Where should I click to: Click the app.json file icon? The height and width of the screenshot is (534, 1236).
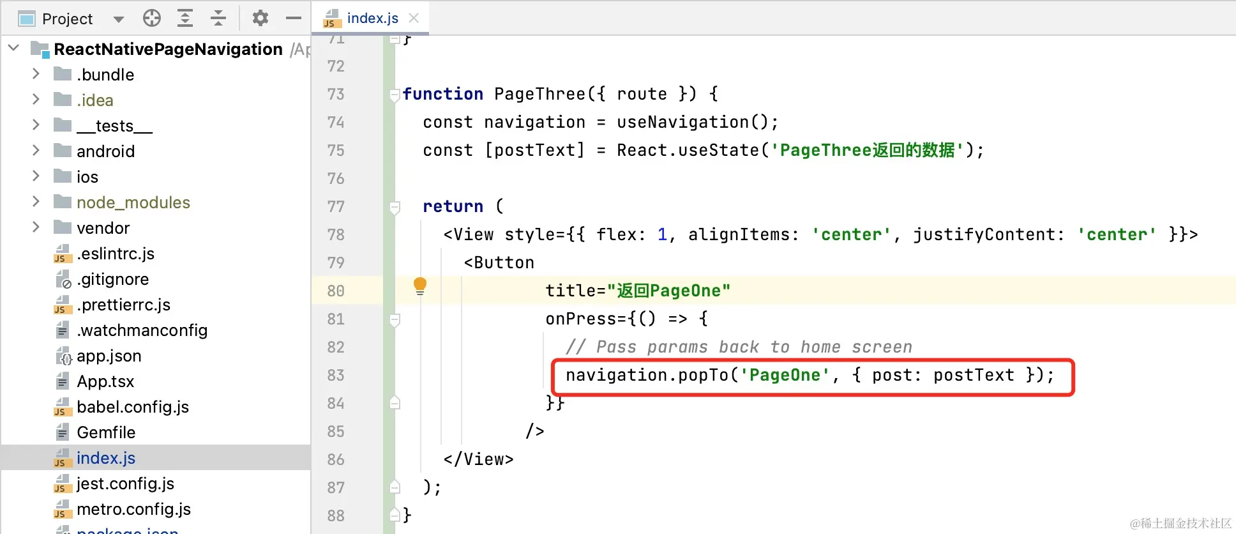[63, 356]
